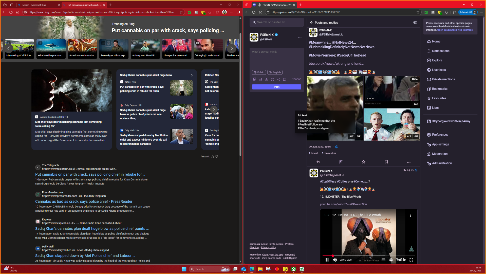Open more options for the SadiqOfTheDead post

coord(409,162)
